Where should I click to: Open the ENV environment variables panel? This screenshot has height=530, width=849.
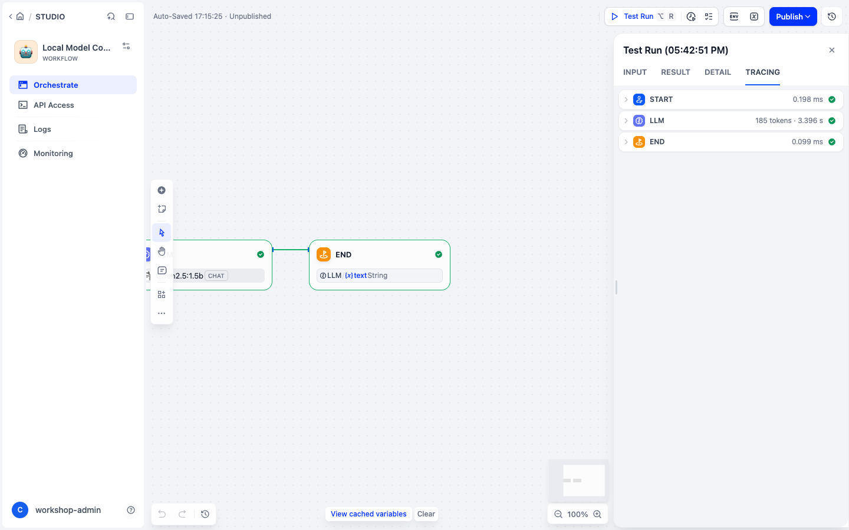pyautogui.click(x=734, y=16)
